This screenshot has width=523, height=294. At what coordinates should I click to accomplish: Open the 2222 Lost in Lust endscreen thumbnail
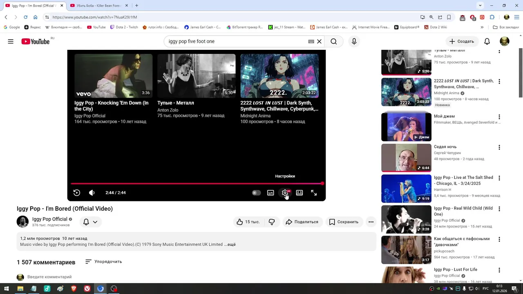(279, 76)
